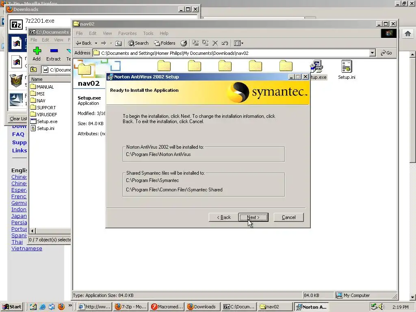The height and width of the screenshot is (312, 416).
Task: Open the Links link on 7-Zip webpage
Action: coord(19,150)
